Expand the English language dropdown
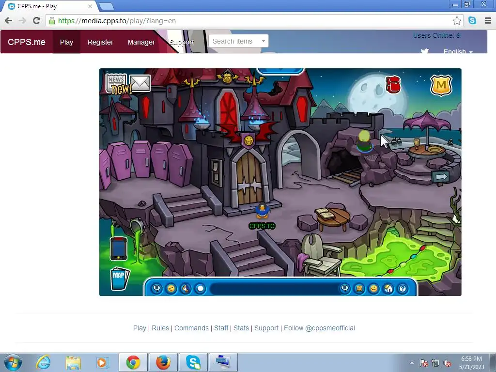The width and height of the screenshot is (496, 372). click(458, 51)
